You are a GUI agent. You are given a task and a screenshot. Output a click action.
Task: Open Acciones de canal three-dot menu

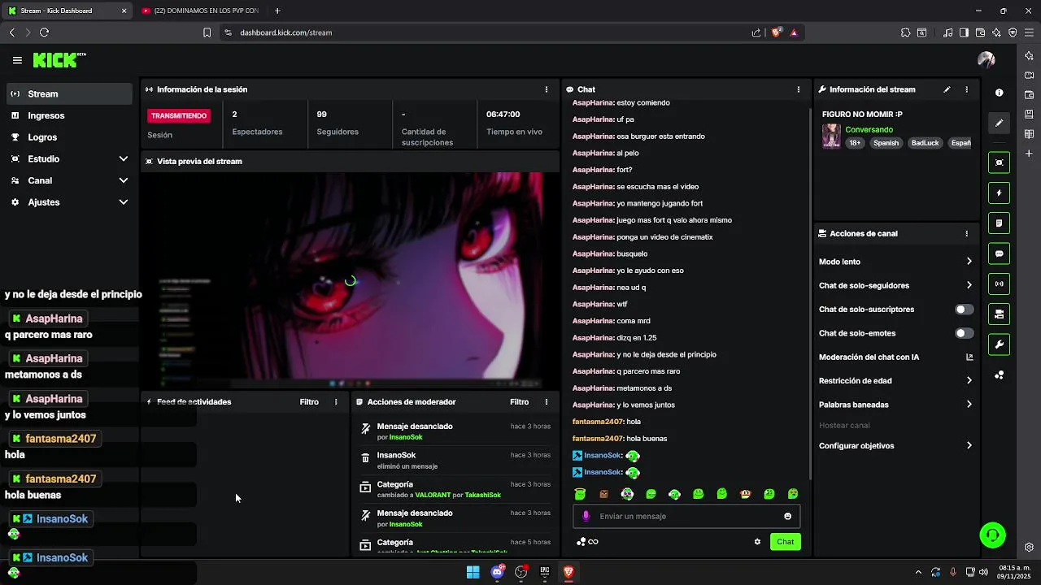(966, 233)
